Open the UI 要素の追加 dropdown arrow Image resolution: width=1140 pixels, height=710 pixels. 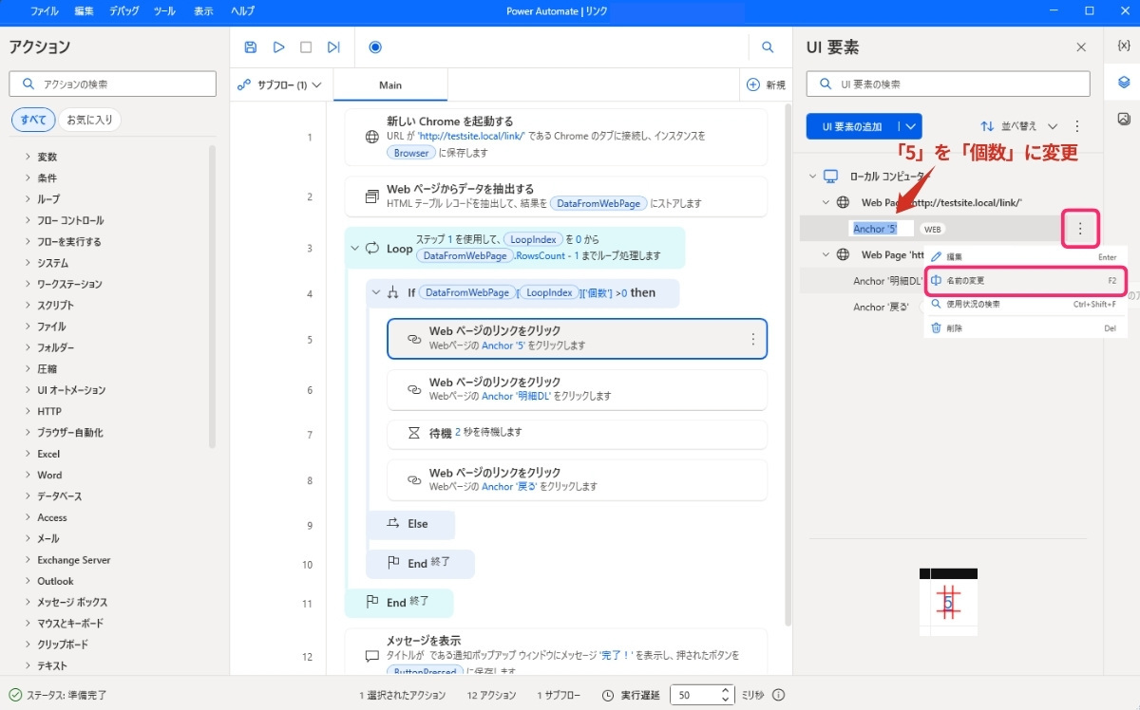pyautogui.click(x=911, y=126)
